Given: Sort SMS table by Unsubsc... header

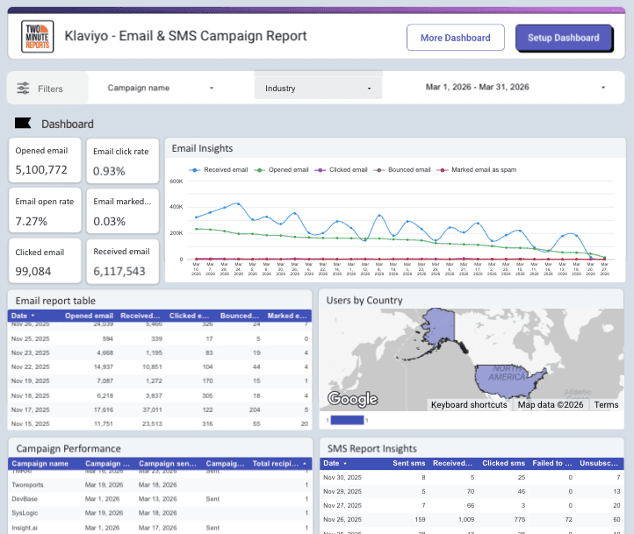Looking at the screenshot, I should (x=599, y=463).
